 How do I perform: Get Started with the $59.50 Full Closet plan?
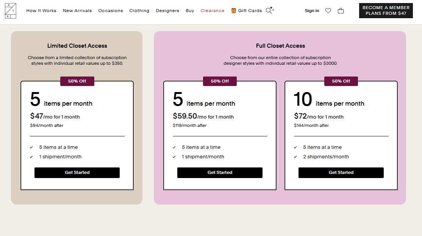[220, 172]
